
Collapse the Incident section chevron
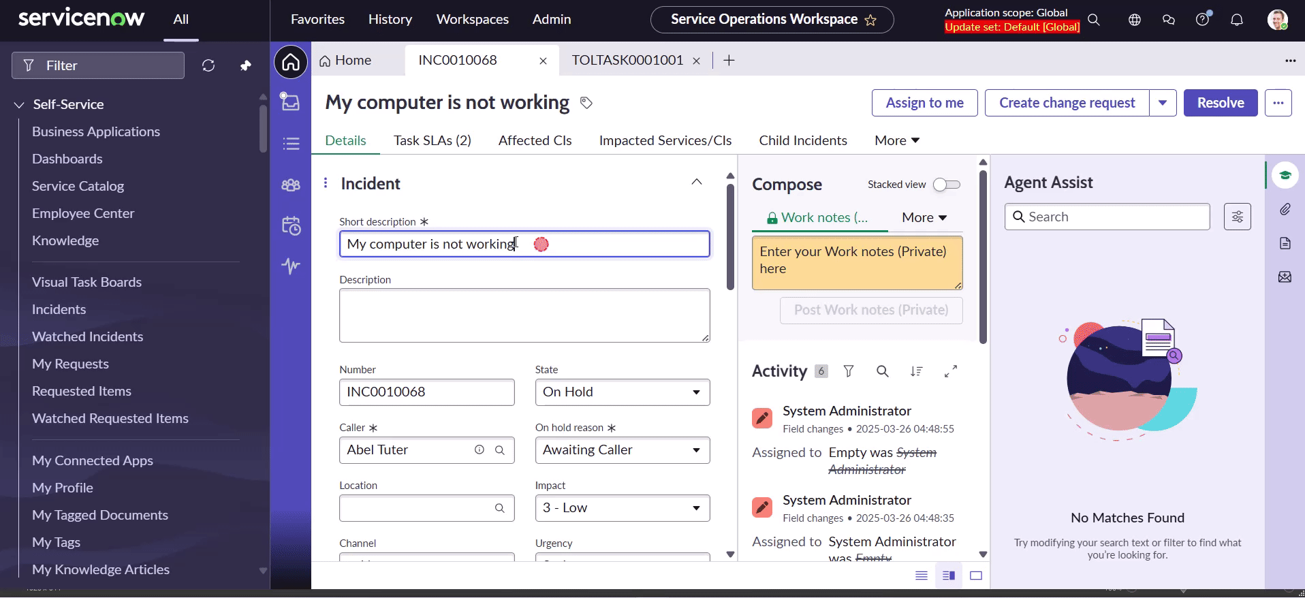pos(696,182)
